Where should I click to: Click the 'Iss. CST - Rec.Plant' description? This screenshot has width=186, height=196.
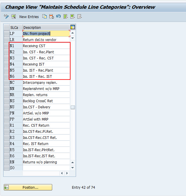pos(46,52)
